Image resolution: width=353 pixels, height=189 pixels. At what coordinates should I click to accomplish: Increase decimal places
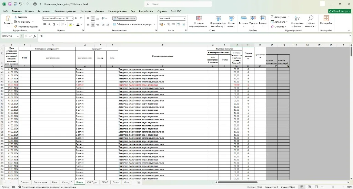point(179,24)
